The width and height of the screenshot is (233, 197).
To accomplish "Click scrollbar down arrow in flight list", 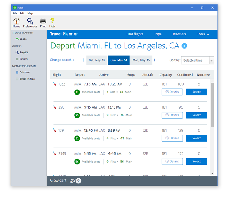I will [212, 174].
